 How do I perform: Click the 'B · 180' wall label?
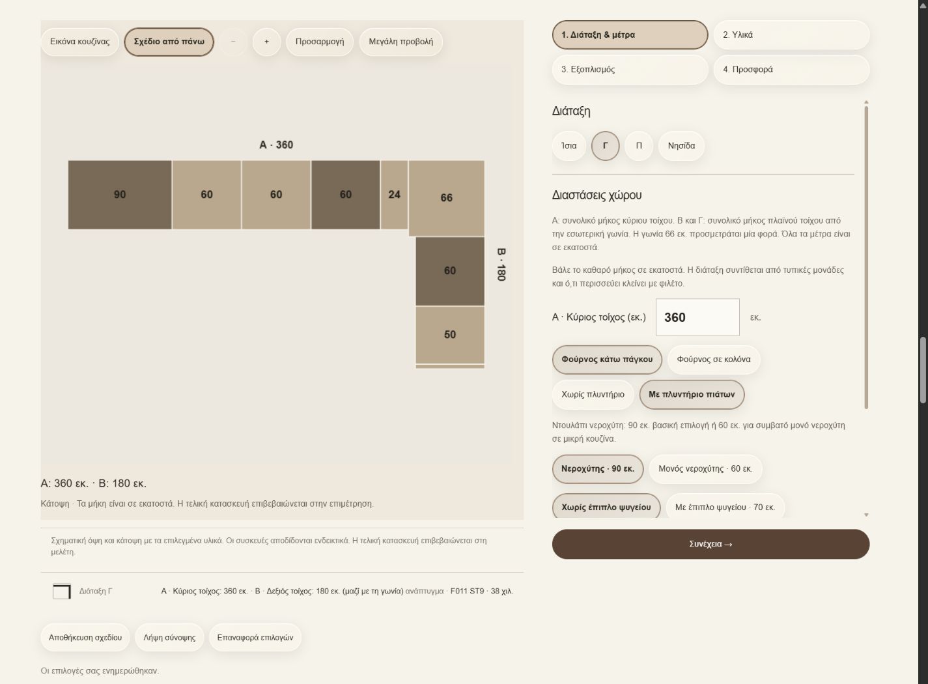pyautogui.click(x=501, y=264)
